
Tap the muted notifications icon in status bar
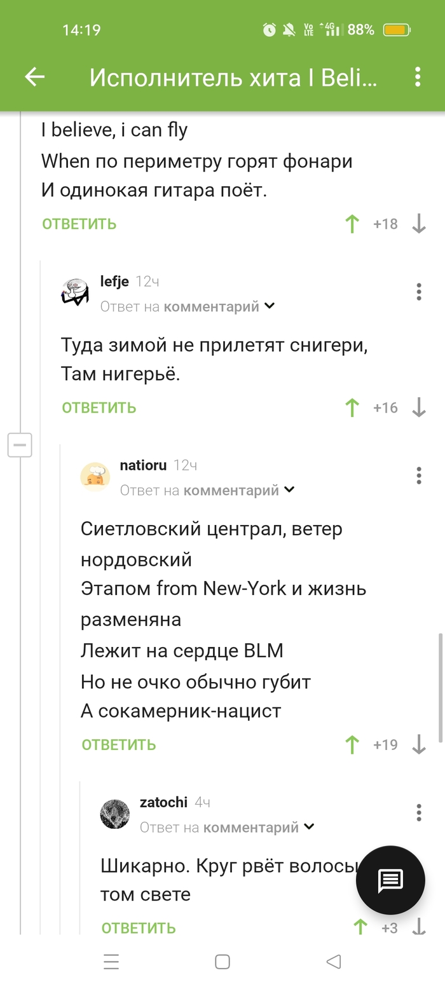(x=289, y=29)
